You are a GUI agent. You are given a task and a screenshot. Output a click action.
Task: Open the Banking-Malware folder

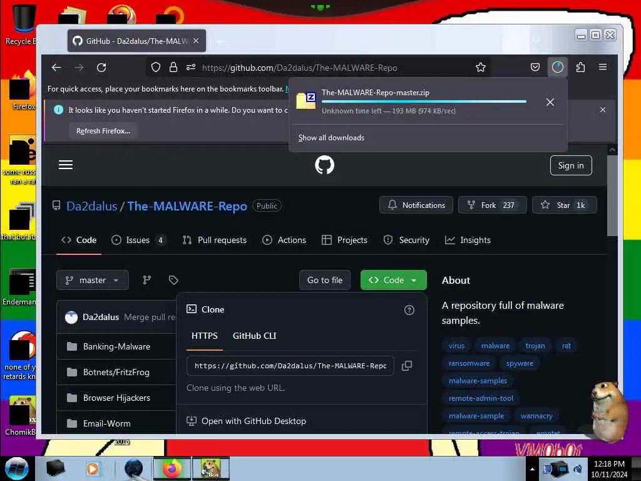pyautogui.click(x=116, y=346)
